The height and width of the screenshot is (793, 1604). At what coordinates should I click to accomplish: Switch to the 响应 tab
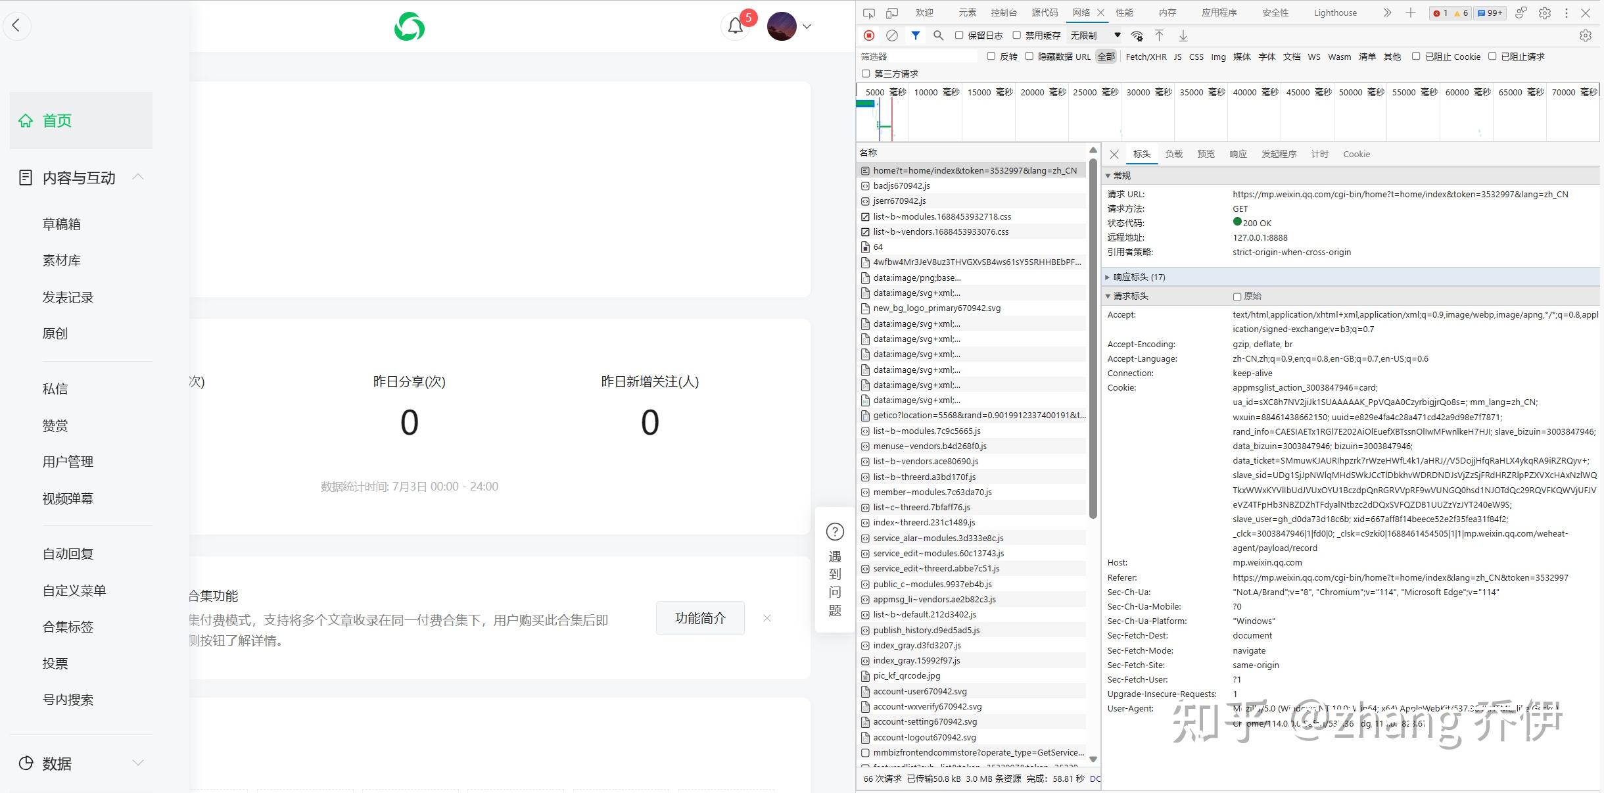coord(1238,154)
